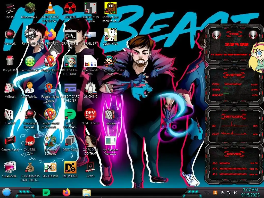The height and width of the screenshot is (198, 264).
Task: Open the DIE PLEASE De icon
Action: [70, 170]
